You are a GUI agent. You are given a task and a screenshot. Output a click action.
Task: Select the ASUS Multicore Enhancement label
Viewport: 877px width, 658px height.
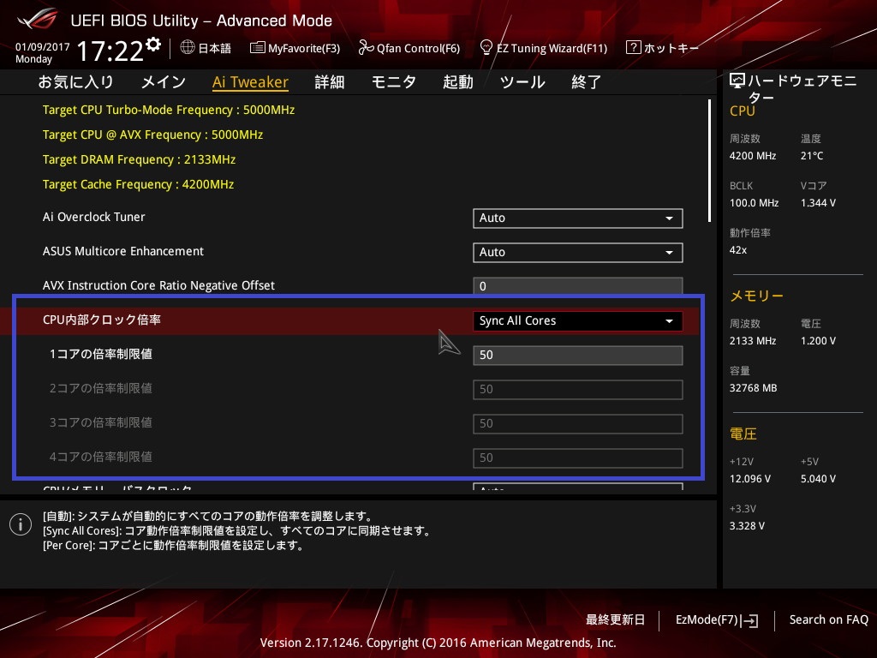pyautogui.click(x=123, y=251)
